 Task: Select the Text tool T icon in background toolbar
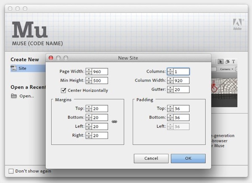[234, 62]
